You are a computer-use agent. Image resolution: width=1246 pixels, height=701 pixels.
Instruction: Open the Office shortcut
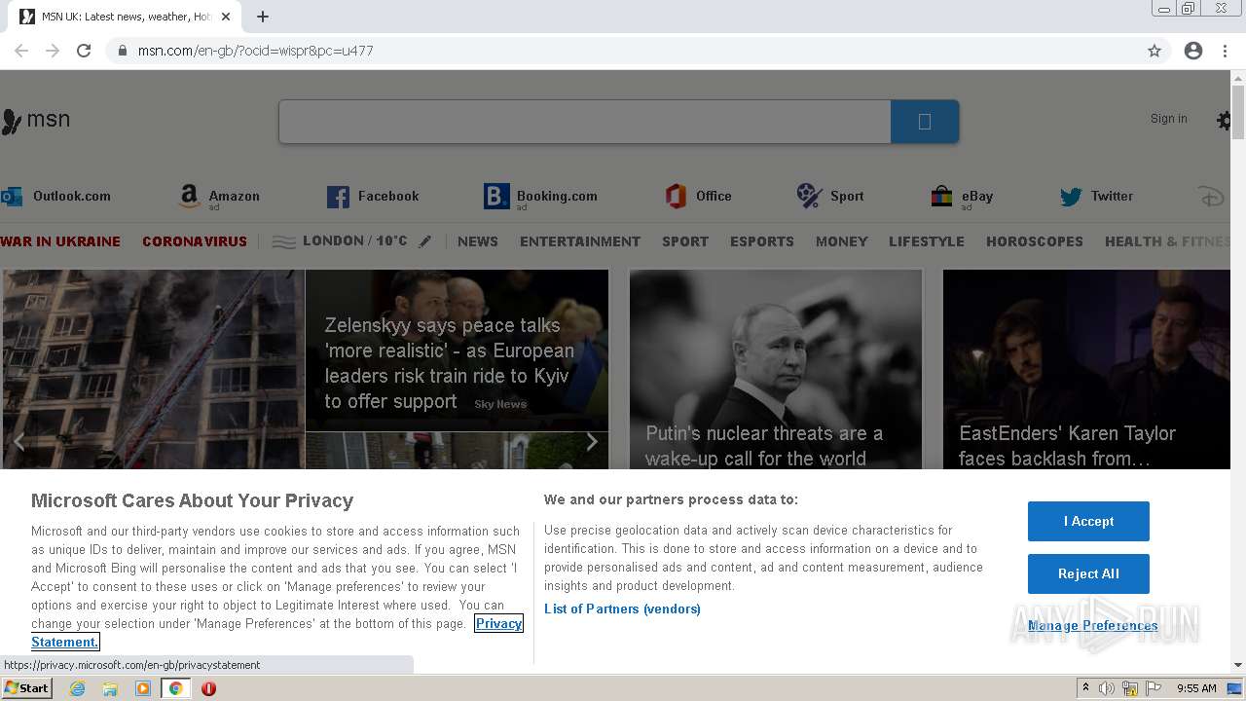click(698, 197)
